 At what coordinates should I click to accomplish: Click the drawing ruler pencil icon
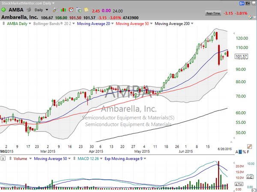pyautogui.click(x=249, y=146)
